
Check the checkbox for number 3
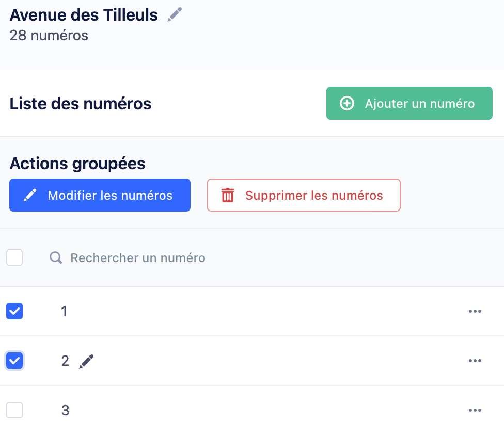pos(14,410)
